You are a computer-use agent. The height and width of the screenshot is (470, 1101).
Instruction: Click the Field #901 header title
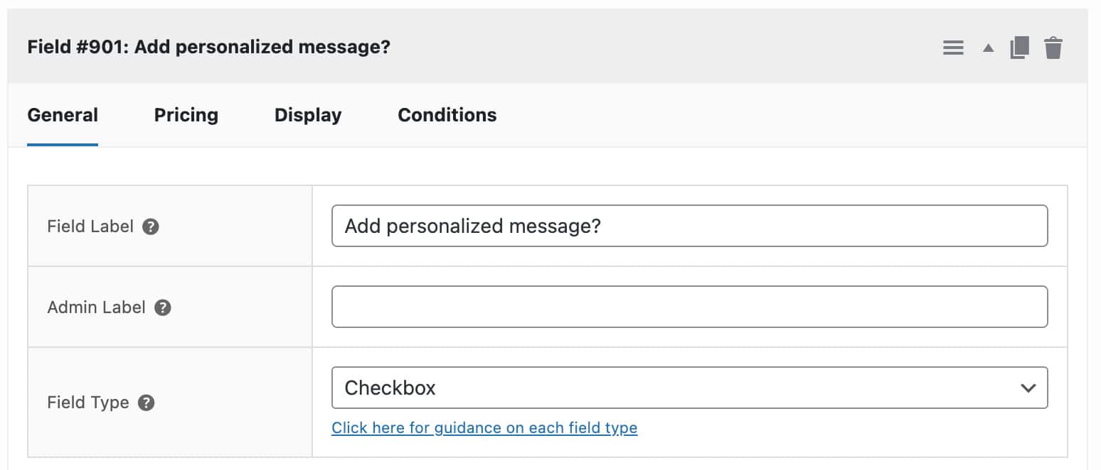pos(208,47)
